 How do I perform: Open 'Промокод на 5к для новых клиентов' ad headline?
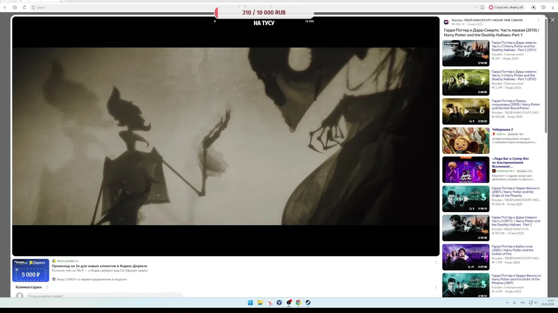[99, 266]
